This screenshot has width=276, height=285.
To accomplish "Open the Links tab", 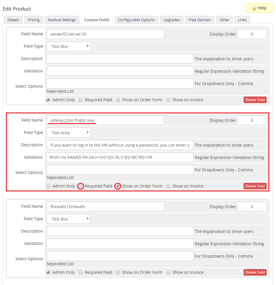I will click(x=242, y=20).
